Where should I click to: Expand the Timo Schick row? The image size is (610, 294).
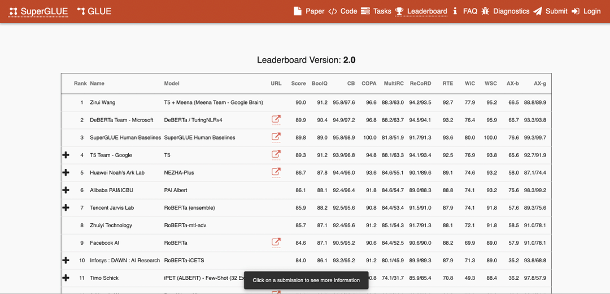click(66, 278)
